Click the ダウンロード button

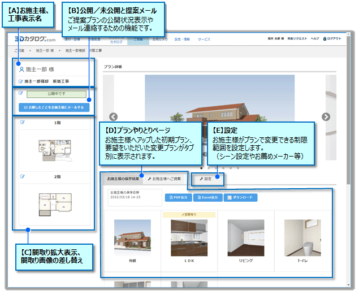coord(241,198)
